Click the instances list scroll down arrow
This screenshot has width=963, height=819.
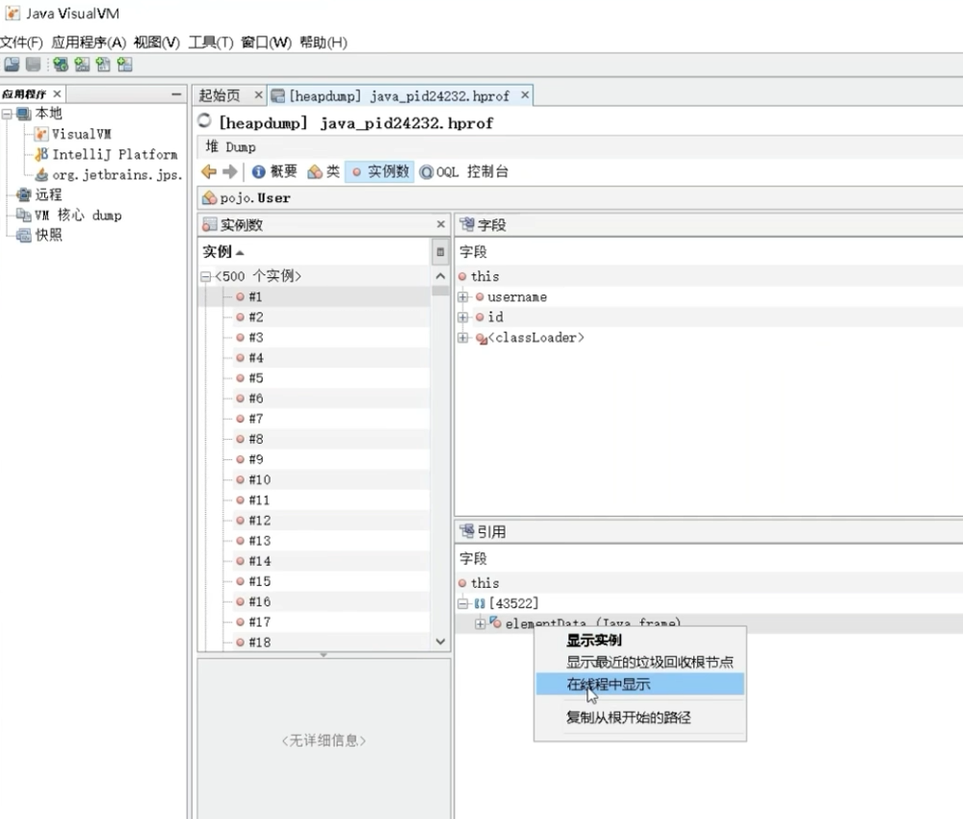[440, 642]
